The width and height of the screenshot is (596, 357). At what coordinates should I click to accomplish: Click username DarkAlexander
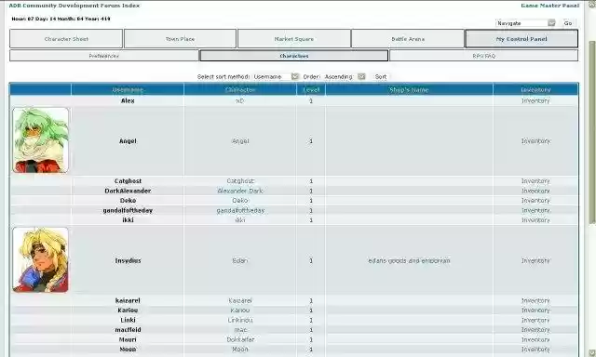point(128,191)
